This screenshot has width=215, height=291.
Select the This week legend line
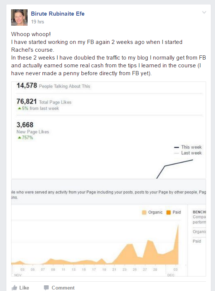coord(176,147)
